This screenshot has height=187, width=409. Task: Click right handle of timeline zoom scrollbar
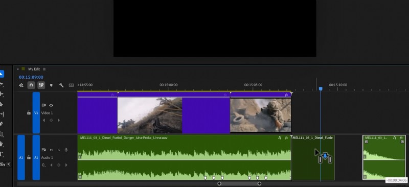259,183
